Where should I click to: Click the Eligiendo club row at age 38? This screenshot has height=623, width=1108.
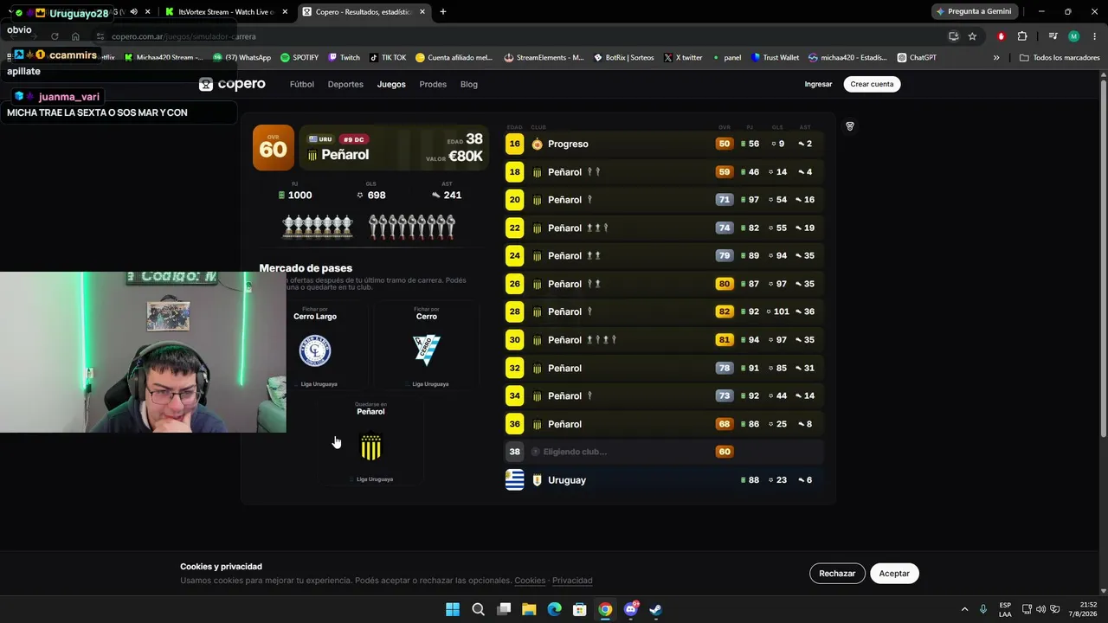[663, 452]
